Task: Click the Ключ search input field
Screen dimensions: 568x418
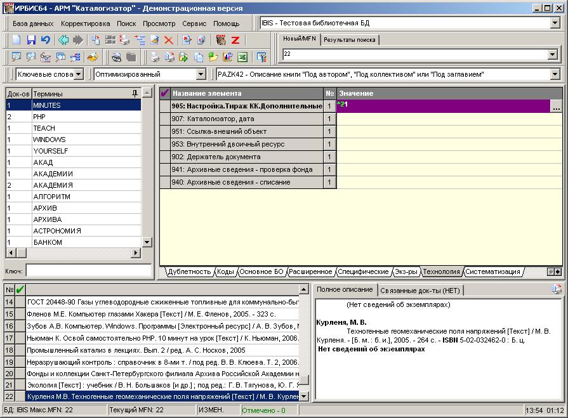Action: pyautogui.click(x=88, y=271)
